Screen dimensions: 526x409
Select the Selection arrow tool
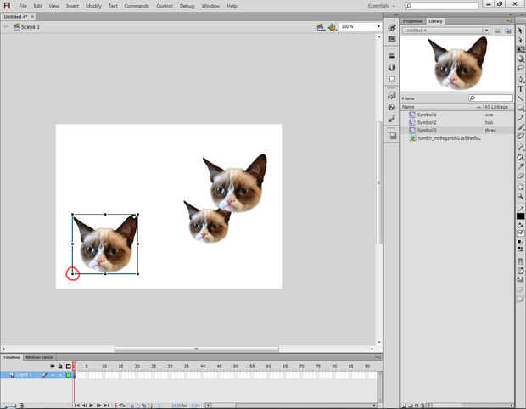tap(520, 30)
